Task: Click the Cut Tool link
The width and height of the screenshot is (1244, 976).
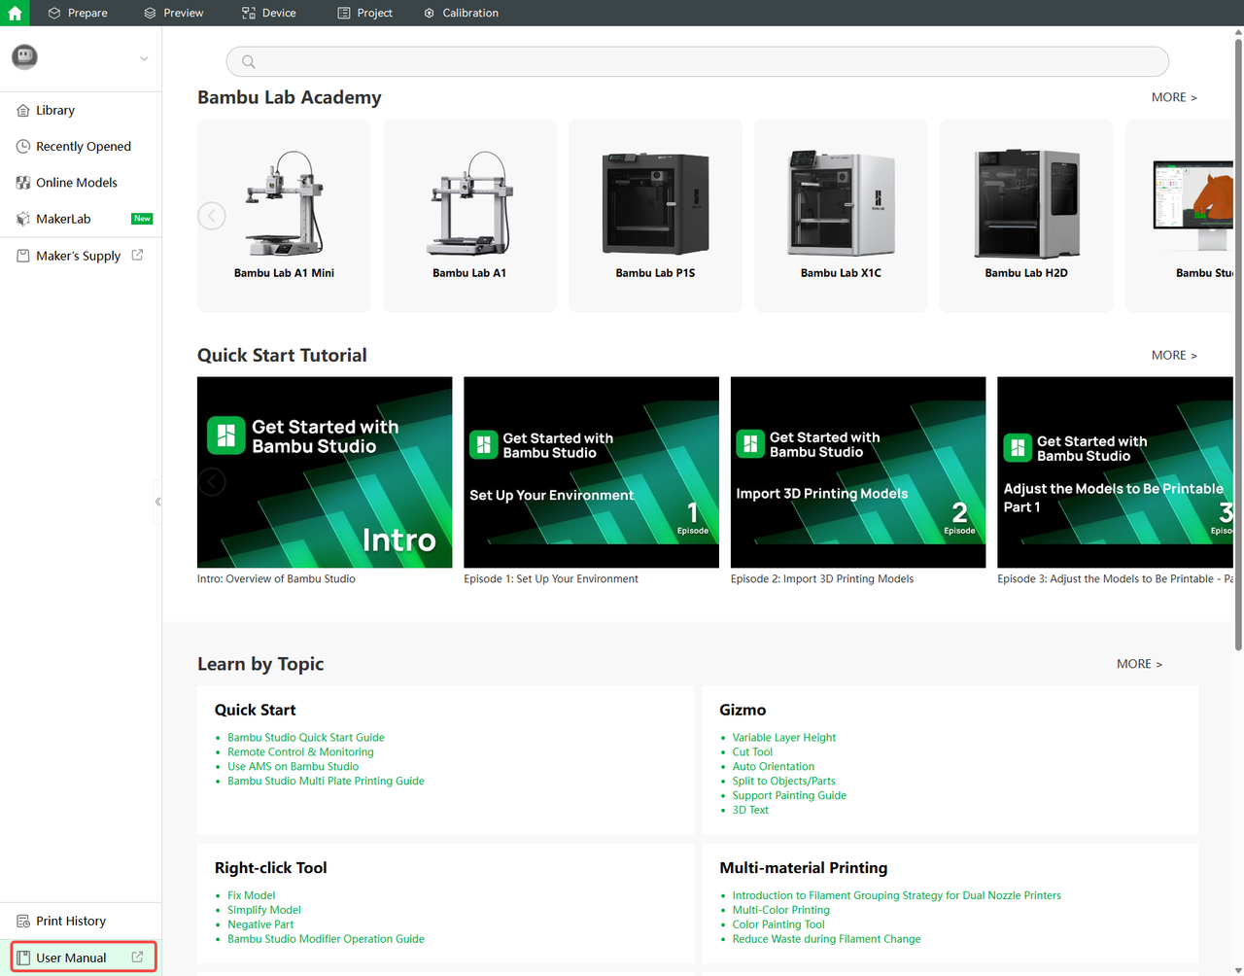Action: (752, 752)
